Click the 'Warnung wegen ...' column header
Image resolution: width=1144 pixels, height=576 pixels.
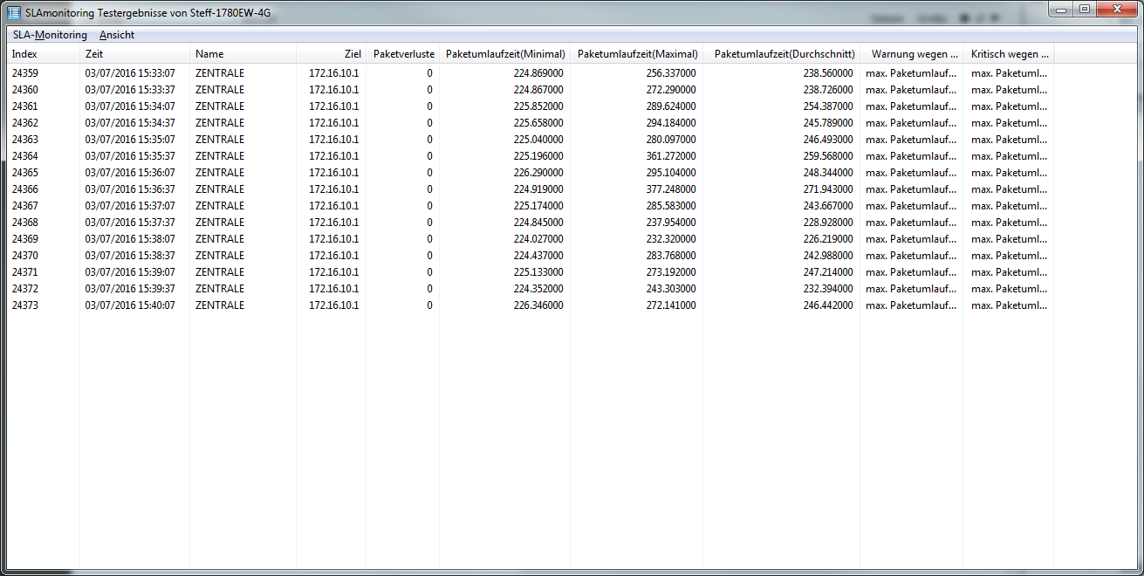pos(915,54)
